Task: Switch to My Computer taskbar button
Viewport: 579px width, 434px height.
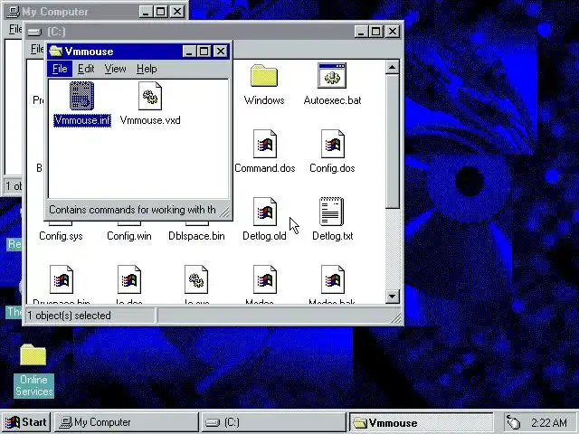Action: (x=127, y=422)
